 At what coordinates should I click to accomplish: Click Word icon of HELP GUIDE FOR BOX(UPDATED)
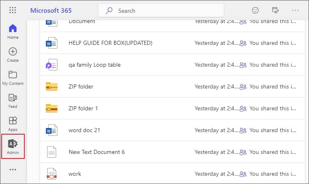click(x=52, y=43)
